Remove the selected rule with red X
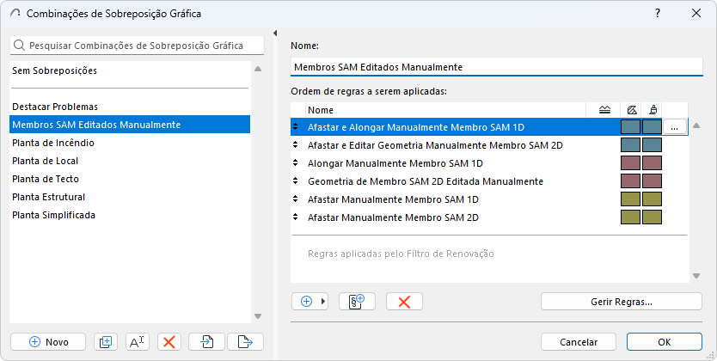Viewport: 717px width, 361px height. (x=404, y=302)
